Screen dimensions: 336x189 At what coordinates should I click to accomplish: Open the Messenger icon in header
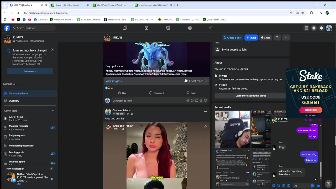click(314, 28)
